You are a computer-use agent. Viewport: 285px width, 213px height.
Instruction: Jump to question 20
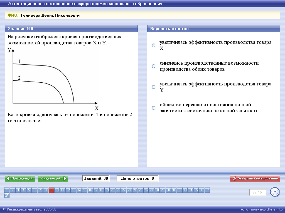point(112,190)
